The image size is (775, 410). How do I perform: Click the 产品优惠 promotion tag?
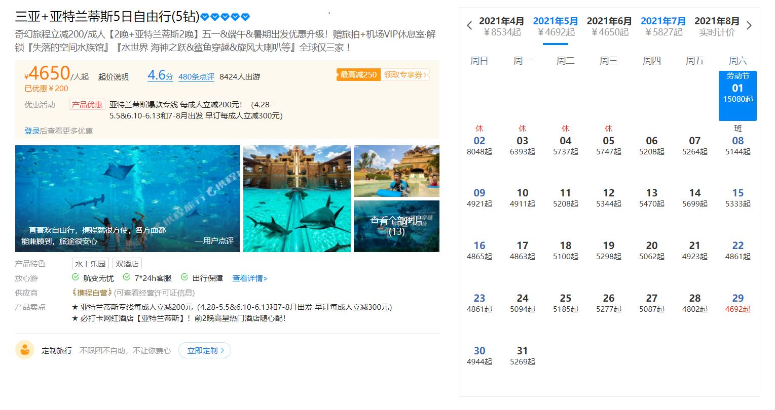coord(87,105)
